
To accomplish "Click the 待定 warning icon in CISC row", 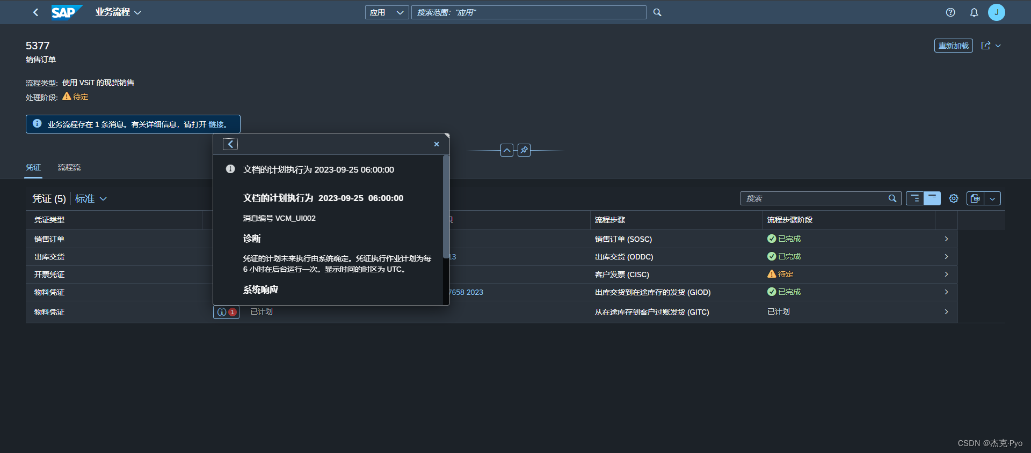I will click(772, 274).
